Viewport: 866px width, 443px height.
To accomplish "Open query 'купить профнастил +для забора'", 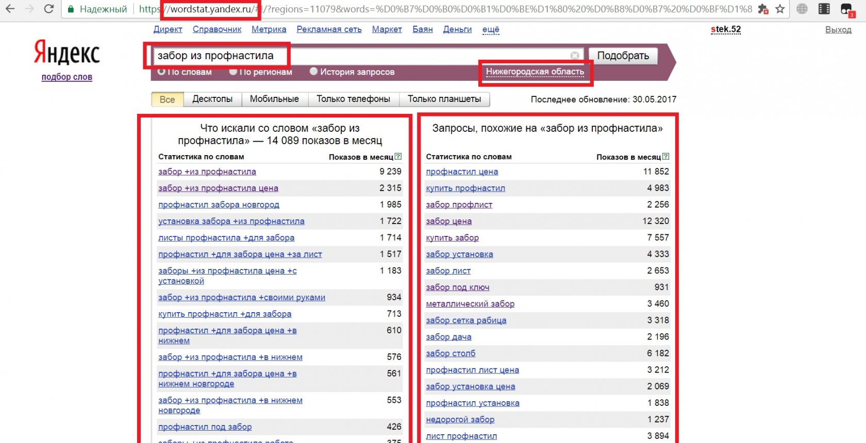I will point(225,314).
